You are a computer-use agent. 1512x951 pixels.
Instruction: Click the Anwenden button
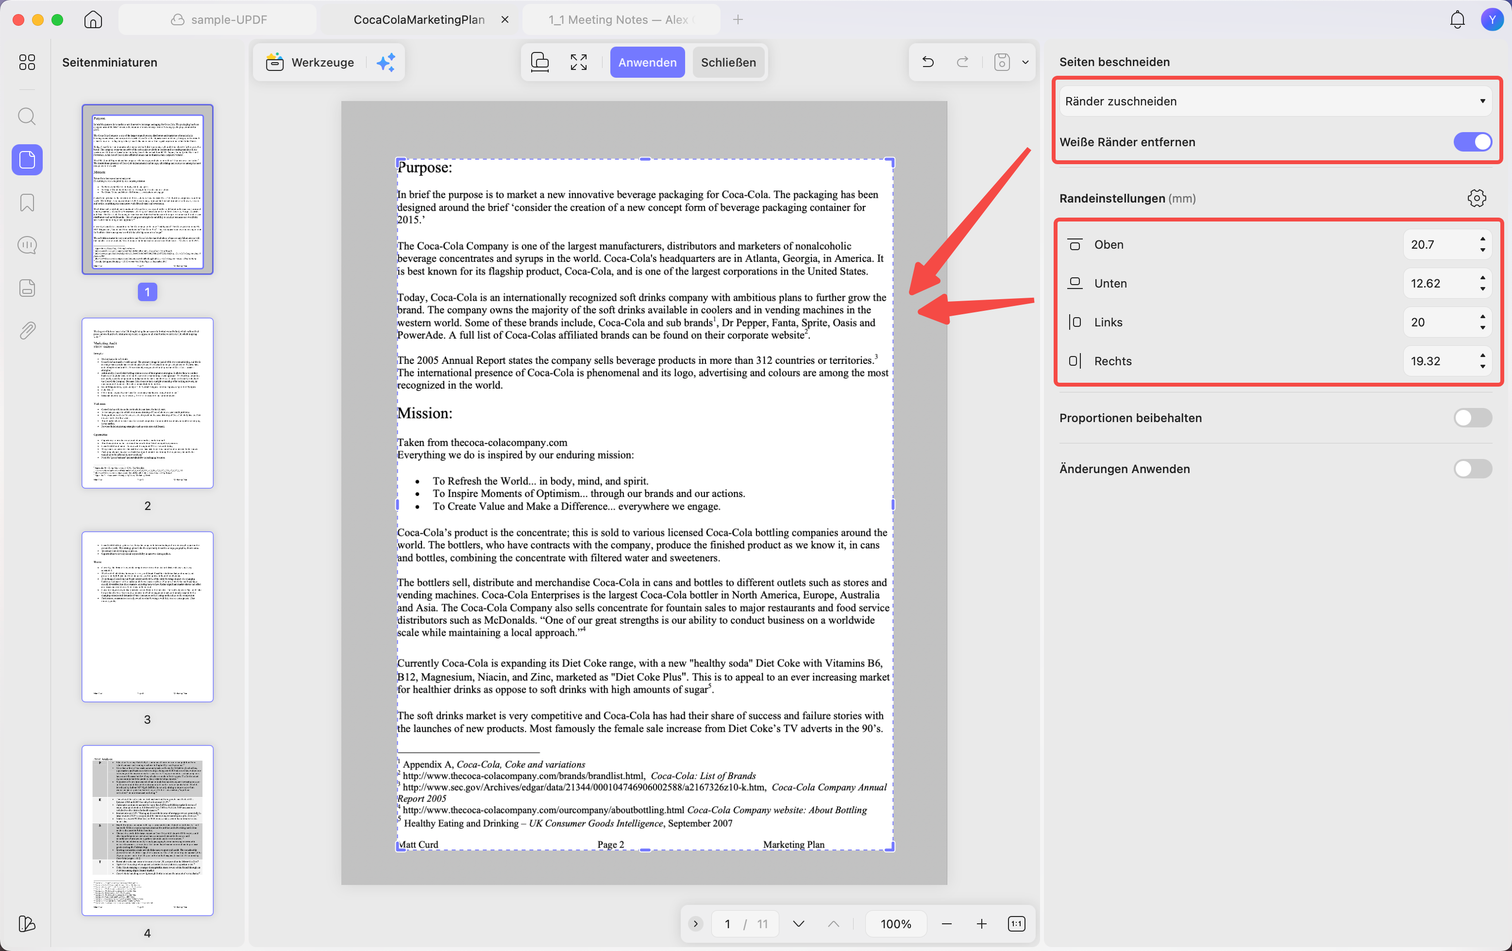point(647,62)
